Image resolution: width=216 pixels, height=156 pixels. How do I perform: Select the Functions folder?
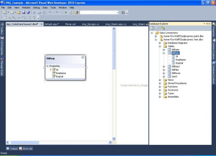pos(172,87)
